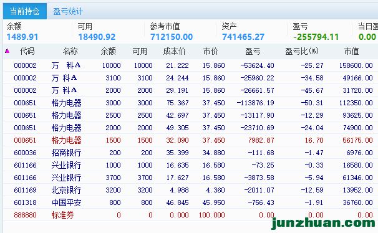Click the 参考市值 value 712150.00
The height and width of the screenshot is (233, 378).
tap(172, 37)
